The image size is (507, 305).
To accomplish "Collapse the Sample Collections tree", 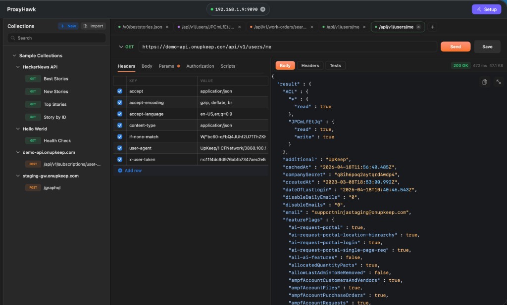I will 14,55.
